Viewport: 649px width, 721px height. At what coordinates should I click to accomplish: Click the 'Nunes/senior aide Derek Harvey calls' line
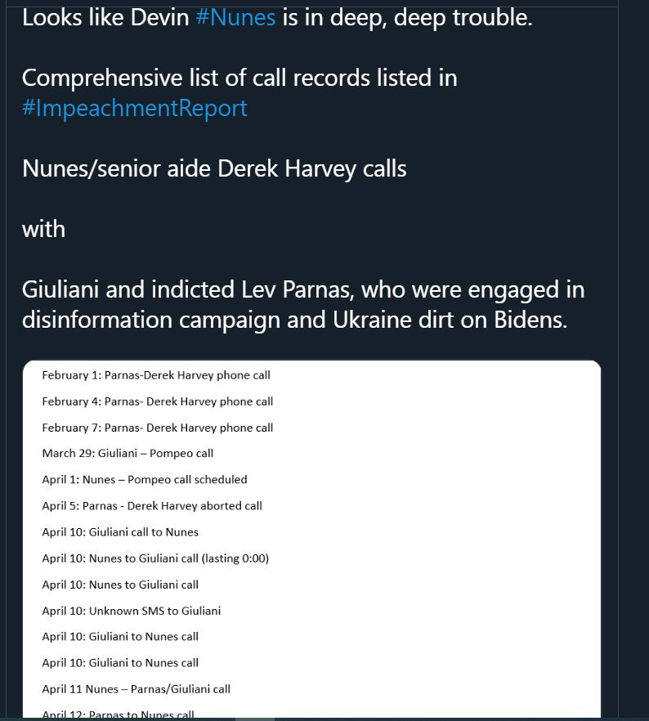(214, 168)
